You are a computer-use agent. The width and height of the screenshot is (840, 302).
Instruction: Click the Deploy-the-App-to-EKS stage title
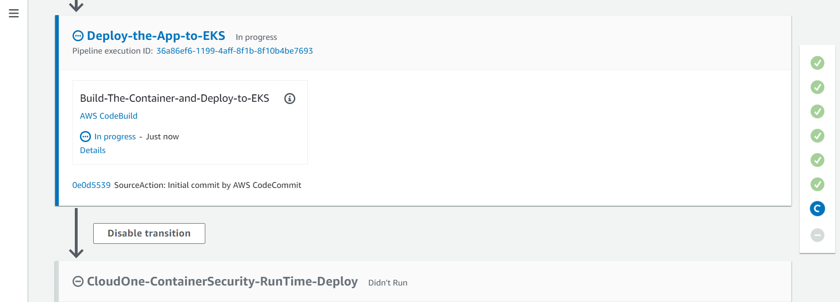[x=156, y=36]
